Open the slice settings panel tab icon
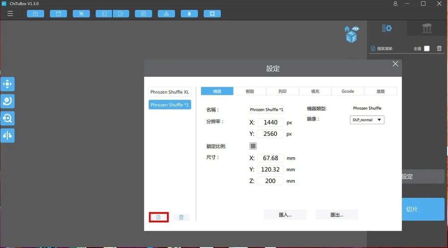 point(387,28)
